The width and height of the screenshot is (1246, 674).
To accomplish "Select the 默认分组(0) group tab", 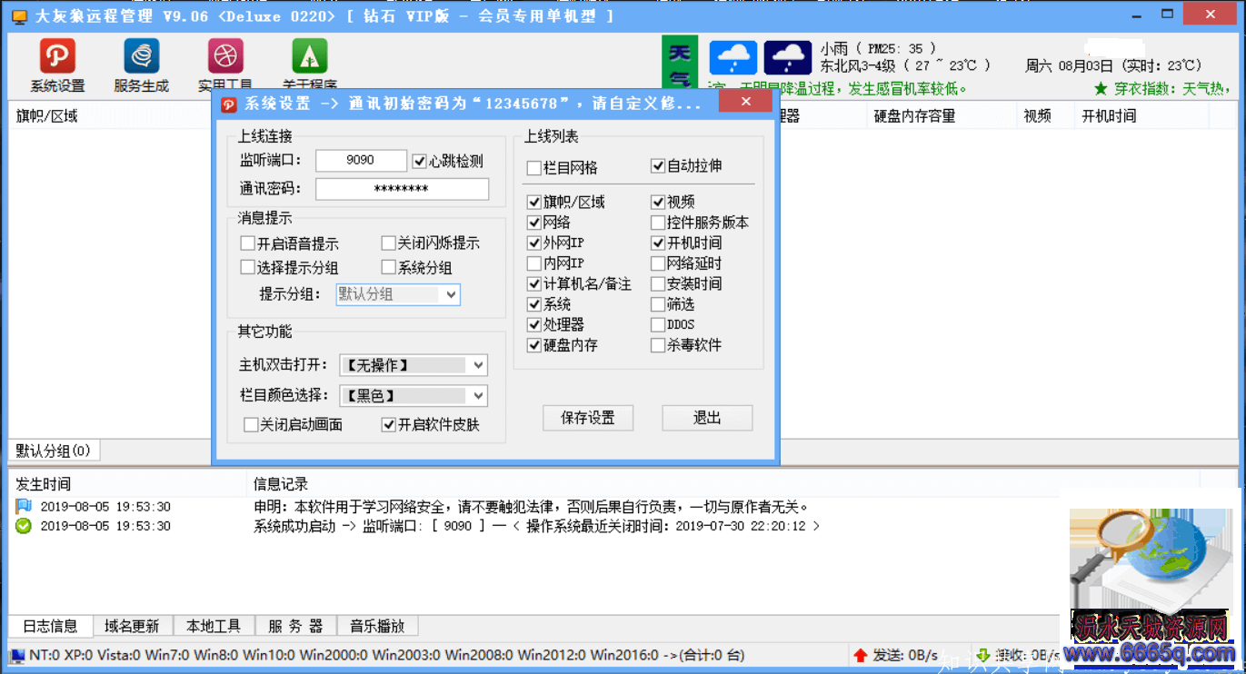I will point(54,451).
